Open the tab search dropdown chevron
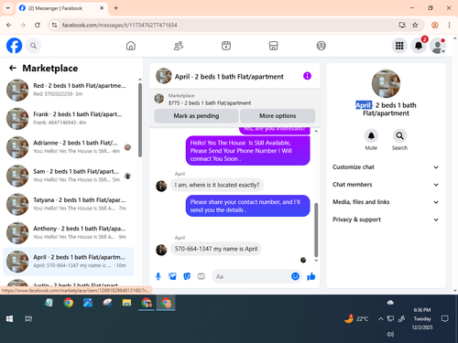This screenshot has height=343, width=458. click(x=8, y=8)
